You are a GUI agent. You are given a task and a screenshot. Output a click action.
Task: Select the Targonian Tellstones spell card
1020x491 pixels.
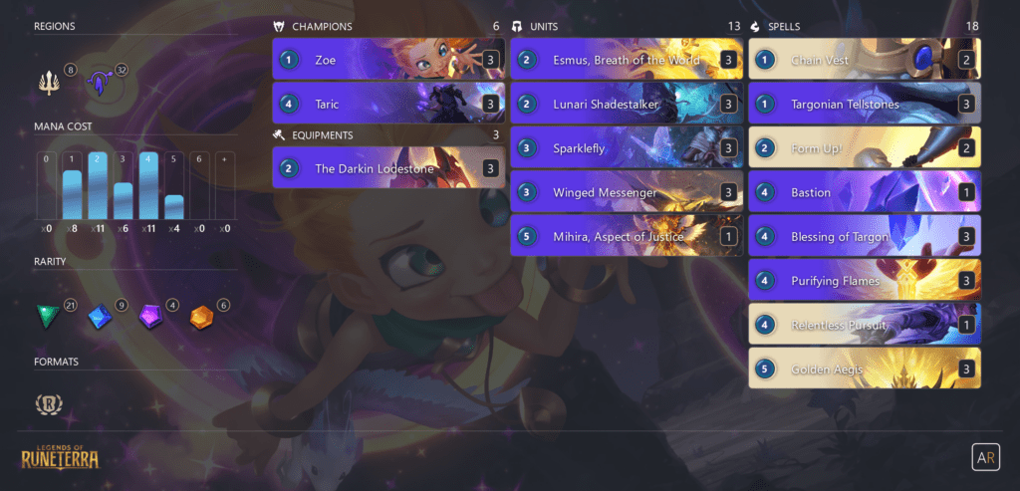coord(865,104)
